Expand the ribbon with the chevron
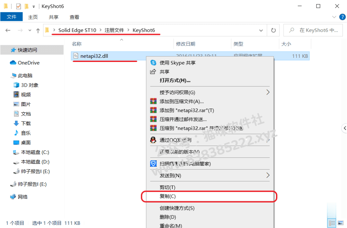 [334, 17]
